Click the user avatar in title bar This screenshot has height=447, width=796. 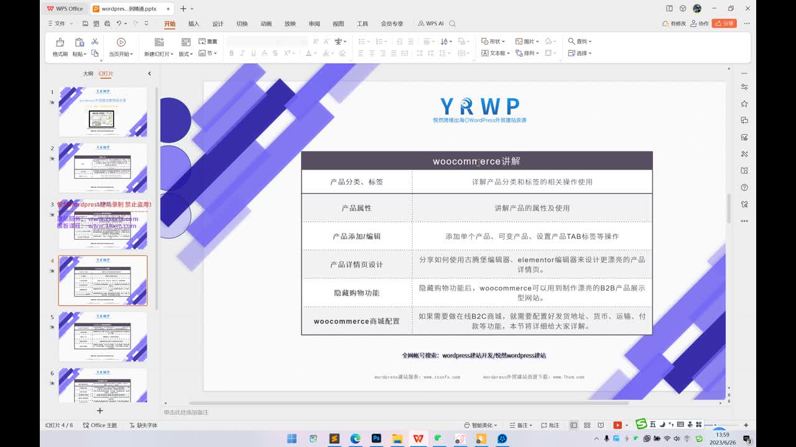(x=697, y=9)
